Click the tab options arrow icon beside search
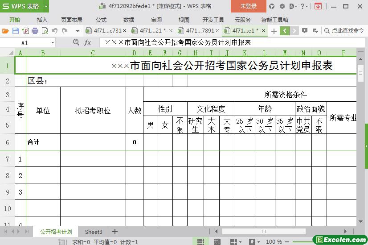The width and height of the screenshot is (368, 245). pos(315,30)
